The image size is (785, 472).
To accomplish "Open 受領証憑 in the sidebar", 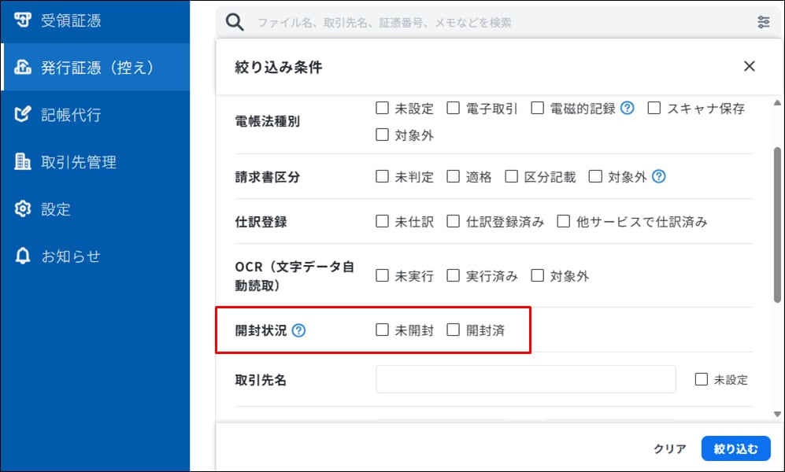I will 71,20.
